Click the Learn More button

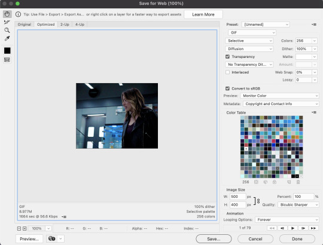(x=203, y=14)
